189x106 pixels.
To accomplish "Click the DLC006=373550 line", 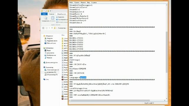I will click(76, 49).
